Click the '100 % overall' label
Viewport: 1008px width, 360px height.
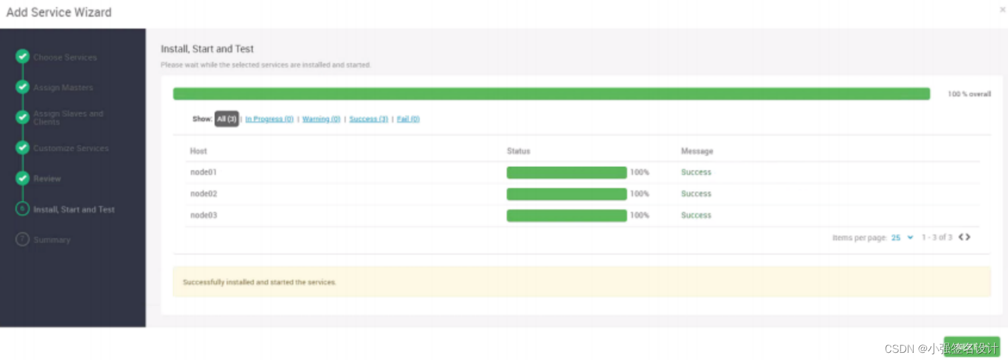(969, 94)
